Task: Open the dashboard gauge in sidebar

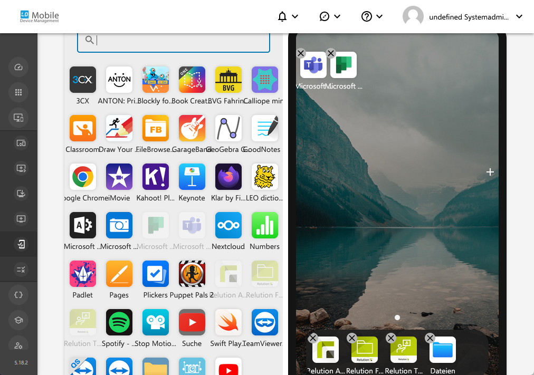Action: [18, 67]
